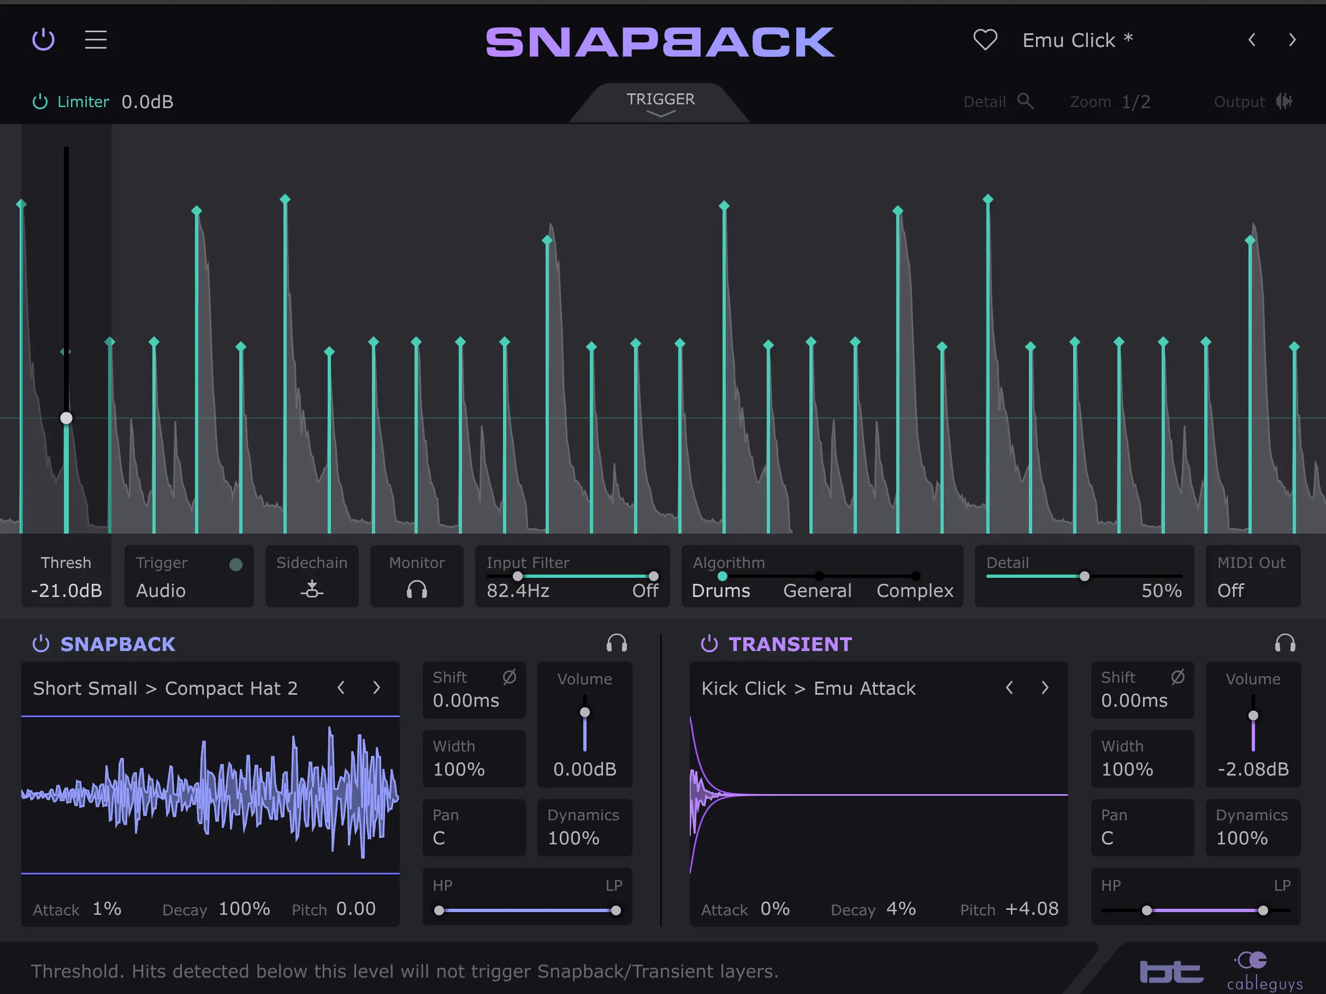Click the threshold handle on the waveform
Image resolution: width=1326 pixels, height=994 pixels.
click(x=67, y=418)
